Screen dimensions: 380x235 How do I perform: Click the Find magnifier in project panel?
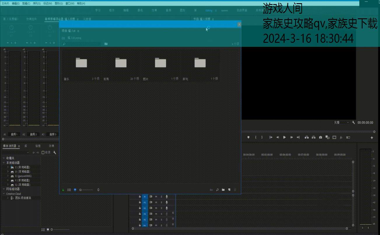point(217,190)
